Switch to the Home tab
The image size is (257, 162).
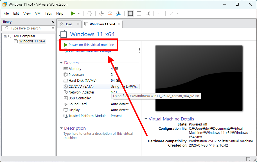pos(69,24)
